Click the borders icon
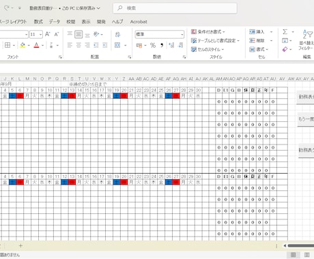 point(8,45)
